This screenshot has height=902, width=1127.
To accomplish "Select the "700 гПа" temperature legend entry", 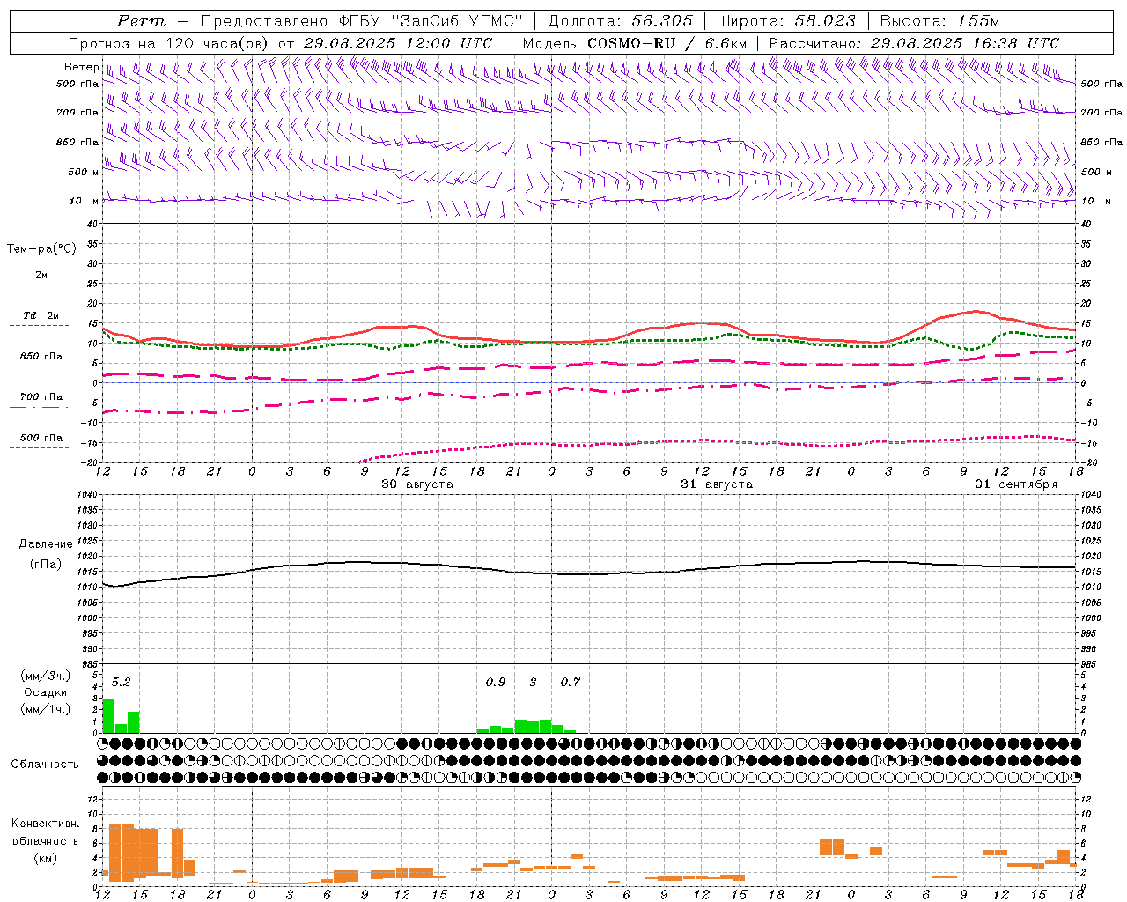I will (x=41, y=397).
